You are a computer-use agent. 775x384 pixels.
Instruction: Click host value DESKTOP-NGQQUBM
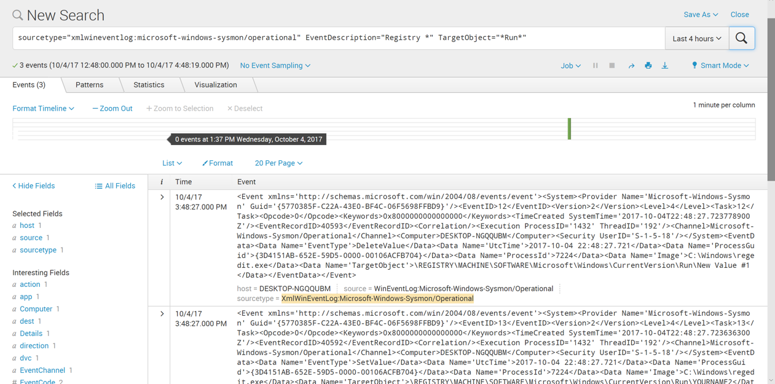pos(295,289)
